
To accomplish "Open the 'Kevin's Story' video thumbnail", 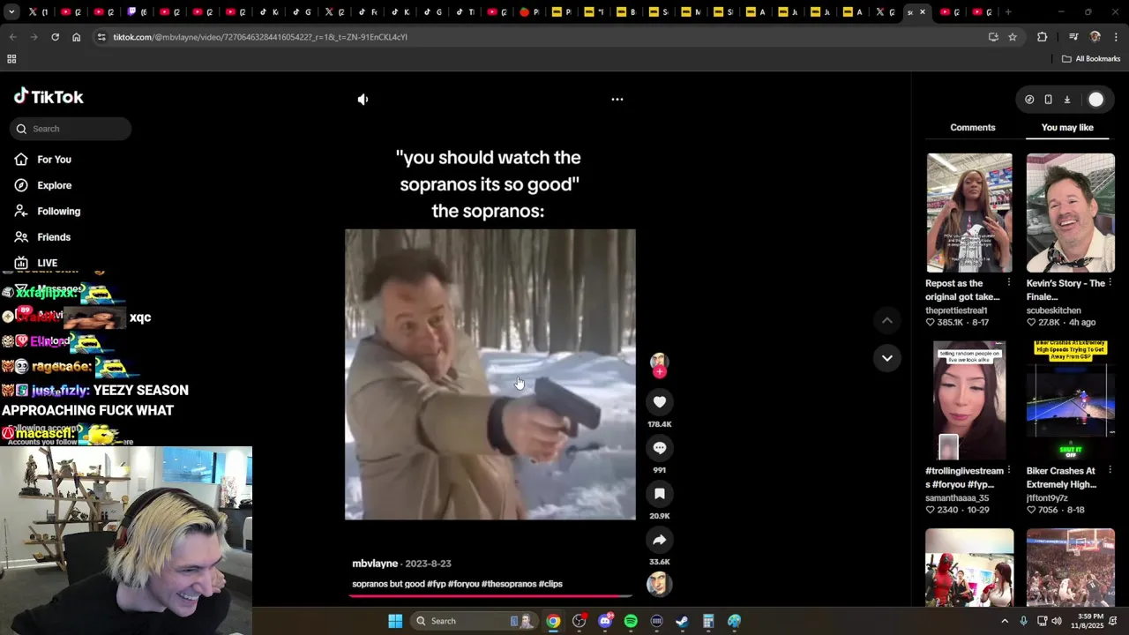I will [1071, 213].
